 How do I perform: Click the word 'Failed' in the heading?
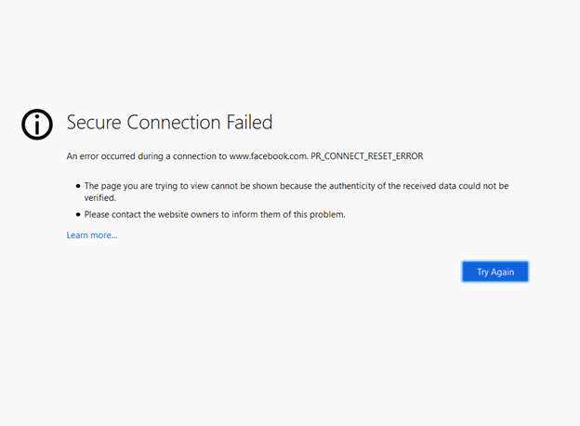click(249, 123)
